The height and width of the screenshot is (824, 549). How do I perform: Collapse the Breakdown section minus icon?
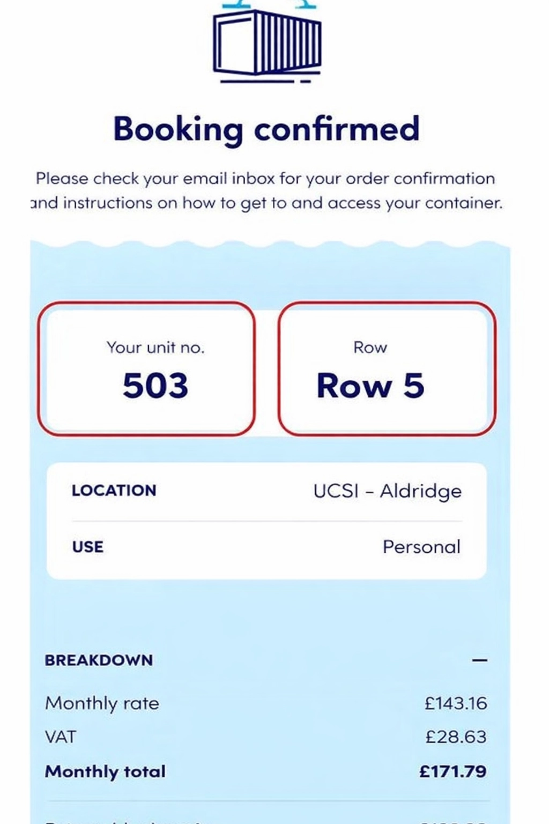[480, 660]
